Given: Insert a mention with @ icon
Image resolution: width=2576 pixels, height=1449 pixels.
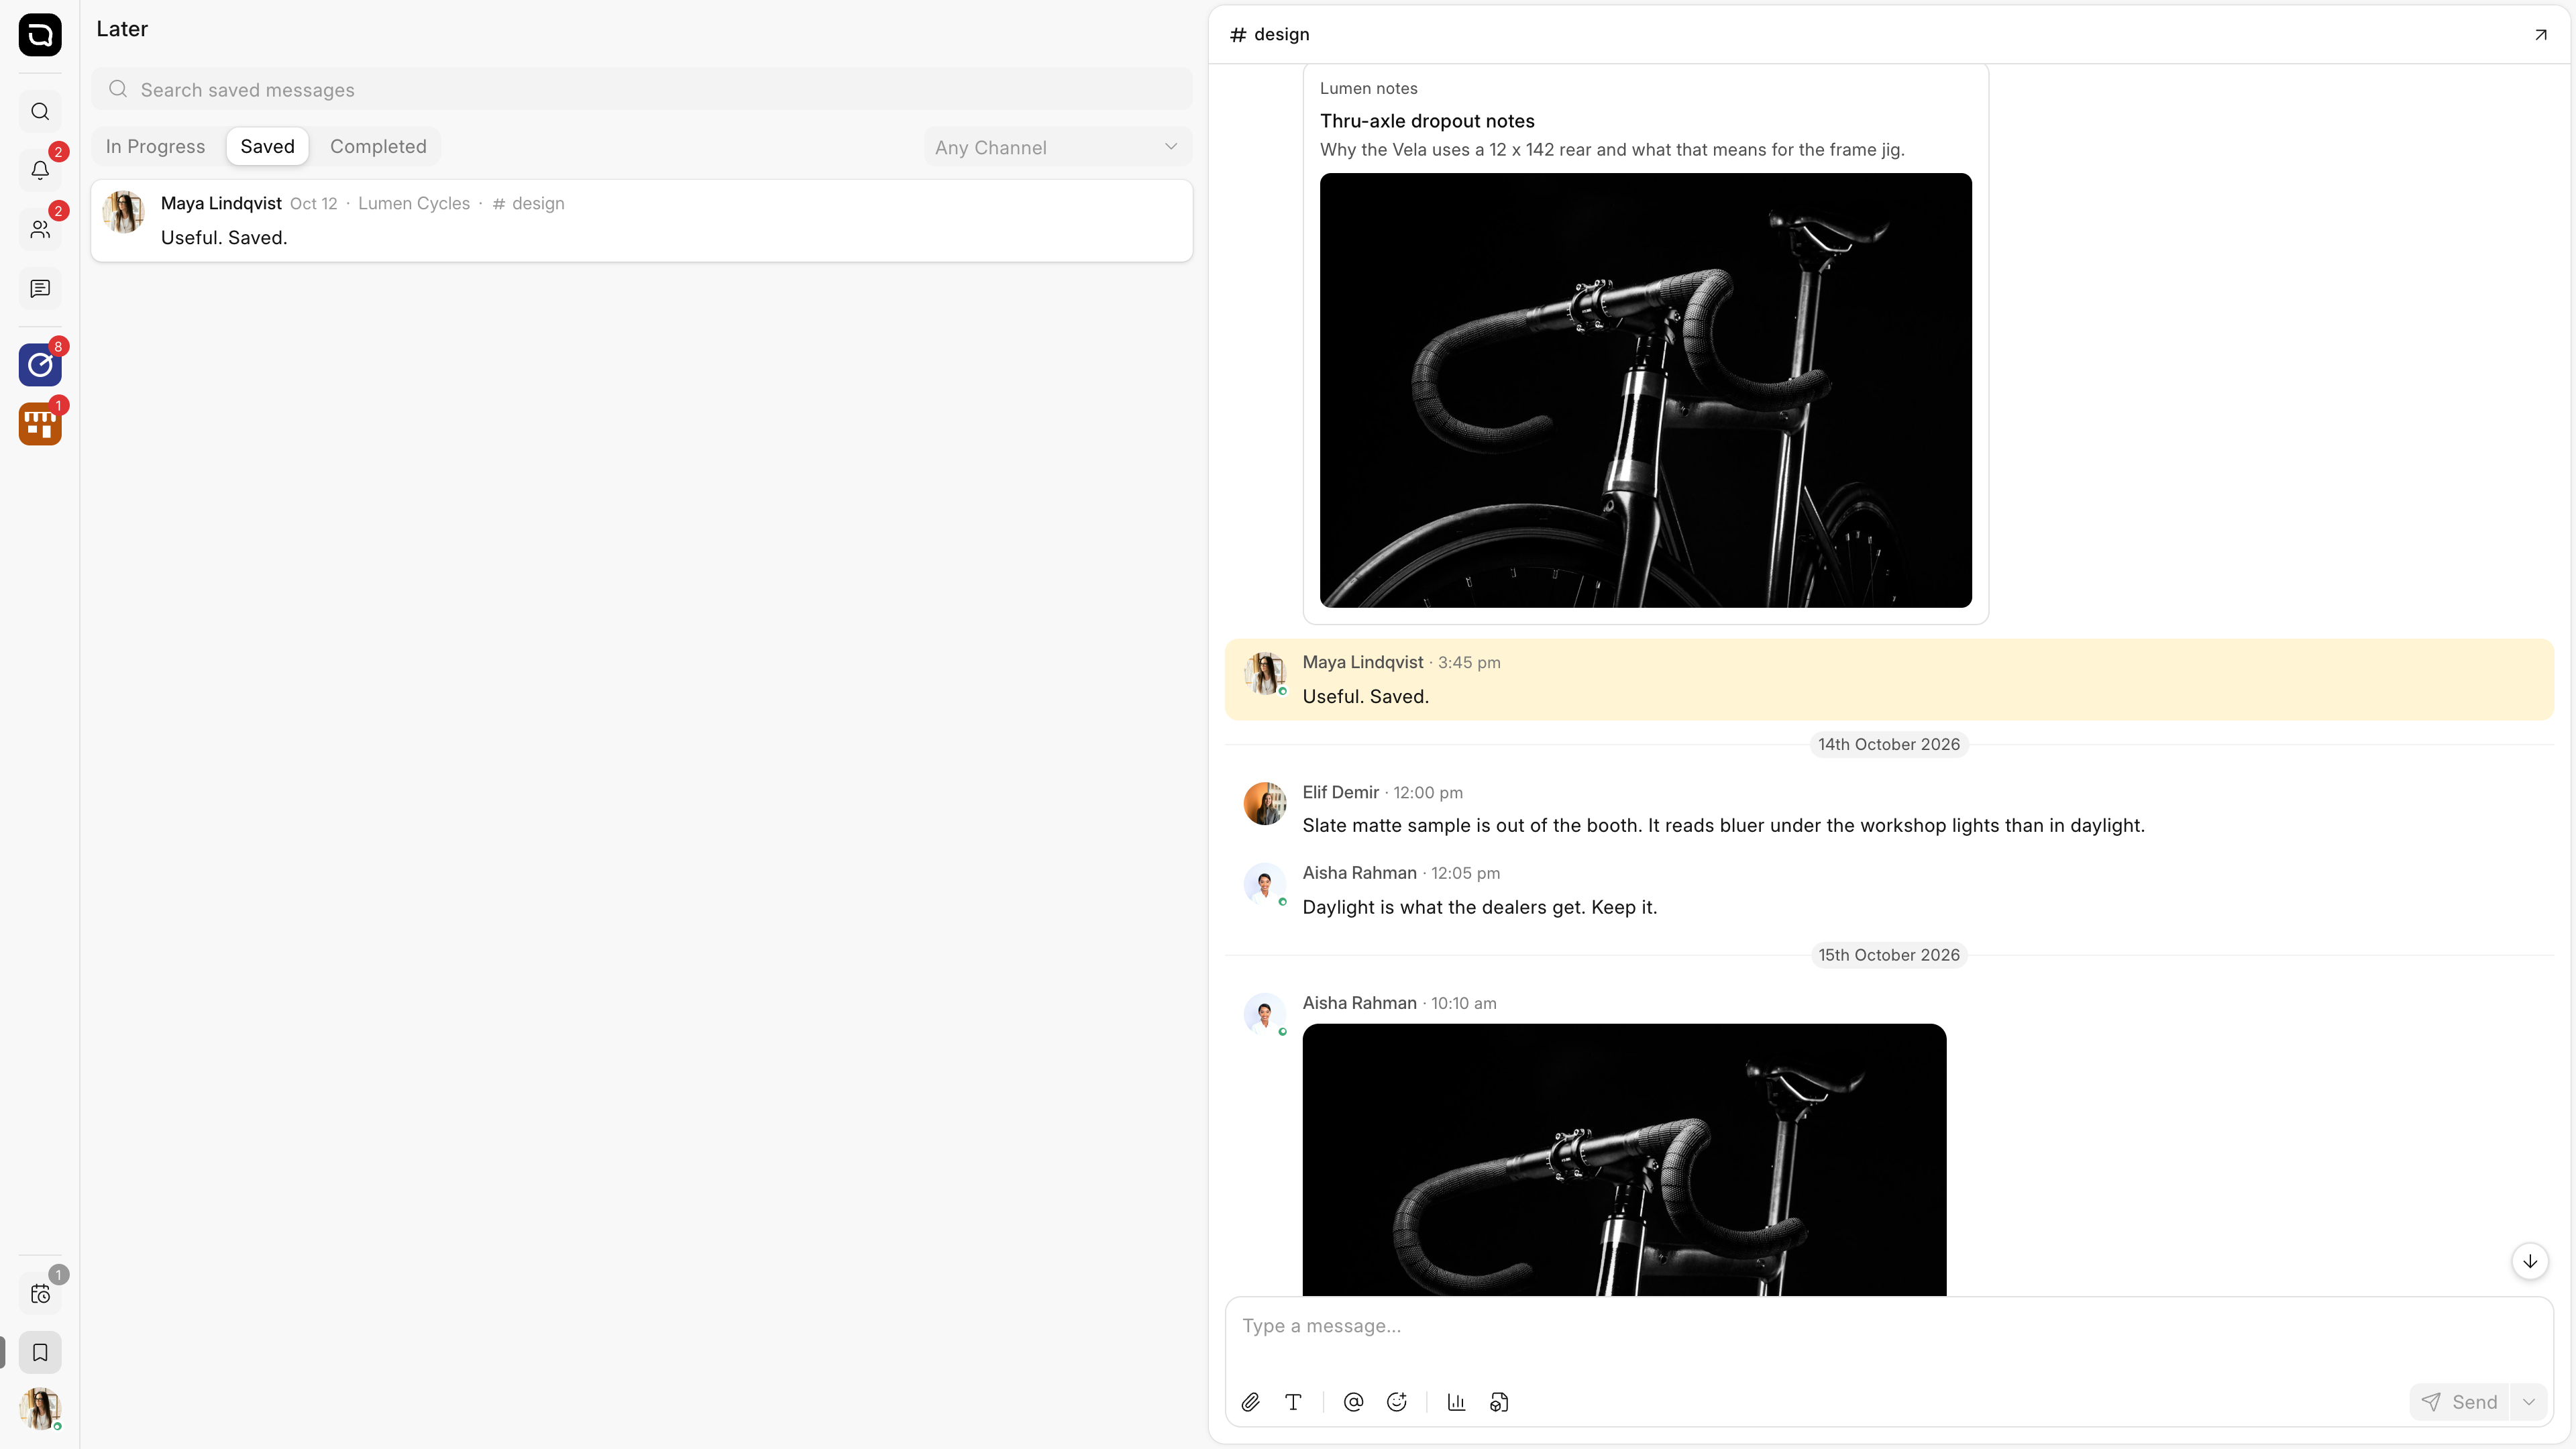Looking at the screenshot, I should [x=1353, y=1403].
